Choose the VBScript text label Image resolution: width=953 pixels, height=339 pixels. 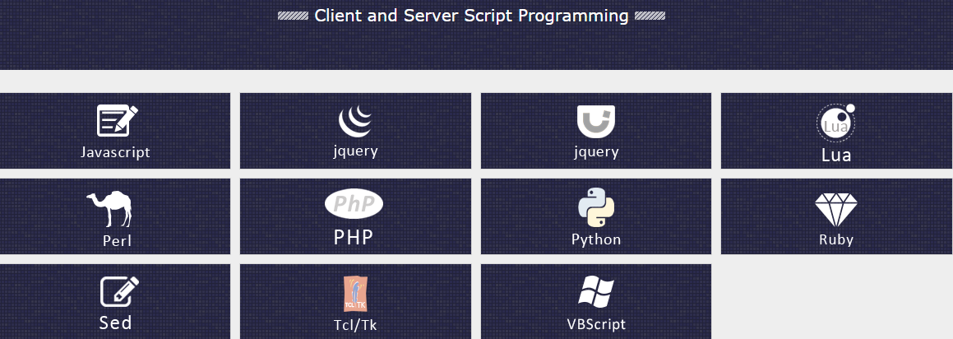(x=596, y=324)
